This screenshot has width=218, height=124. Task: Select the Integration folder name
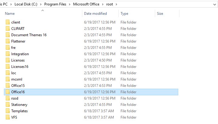coord(20,54)
